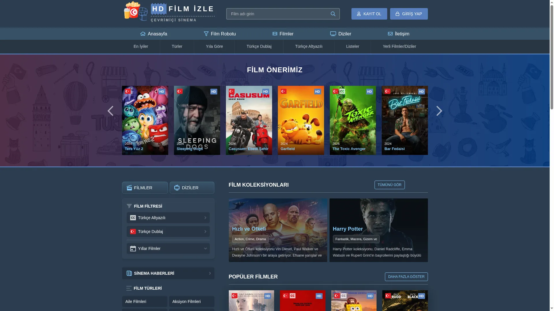The width and height of the screenshot is (554, 311).
Task: Open the Aile Filmleri genre link
Action: [145, 301]
